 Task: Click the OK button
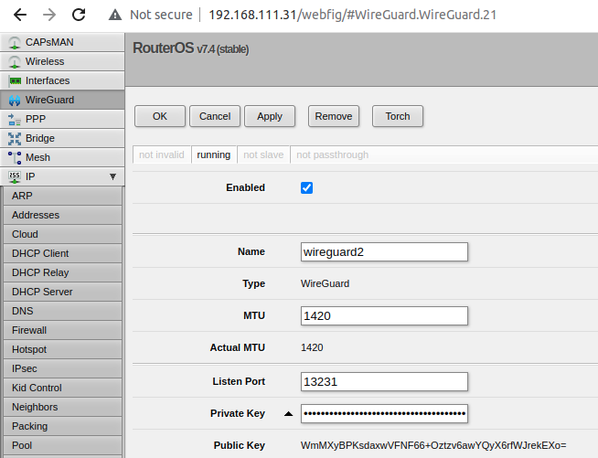(x=160, y=116)
